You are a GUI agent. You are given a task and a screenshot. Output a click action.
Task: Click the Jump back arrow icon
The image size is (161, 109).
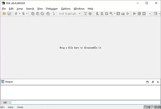pyautogui.click(x=16, y=14)
